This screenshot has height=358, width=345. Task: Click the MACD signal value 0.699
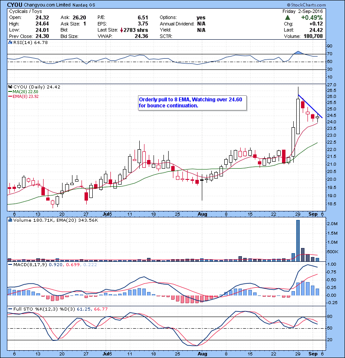coord(73,265)
